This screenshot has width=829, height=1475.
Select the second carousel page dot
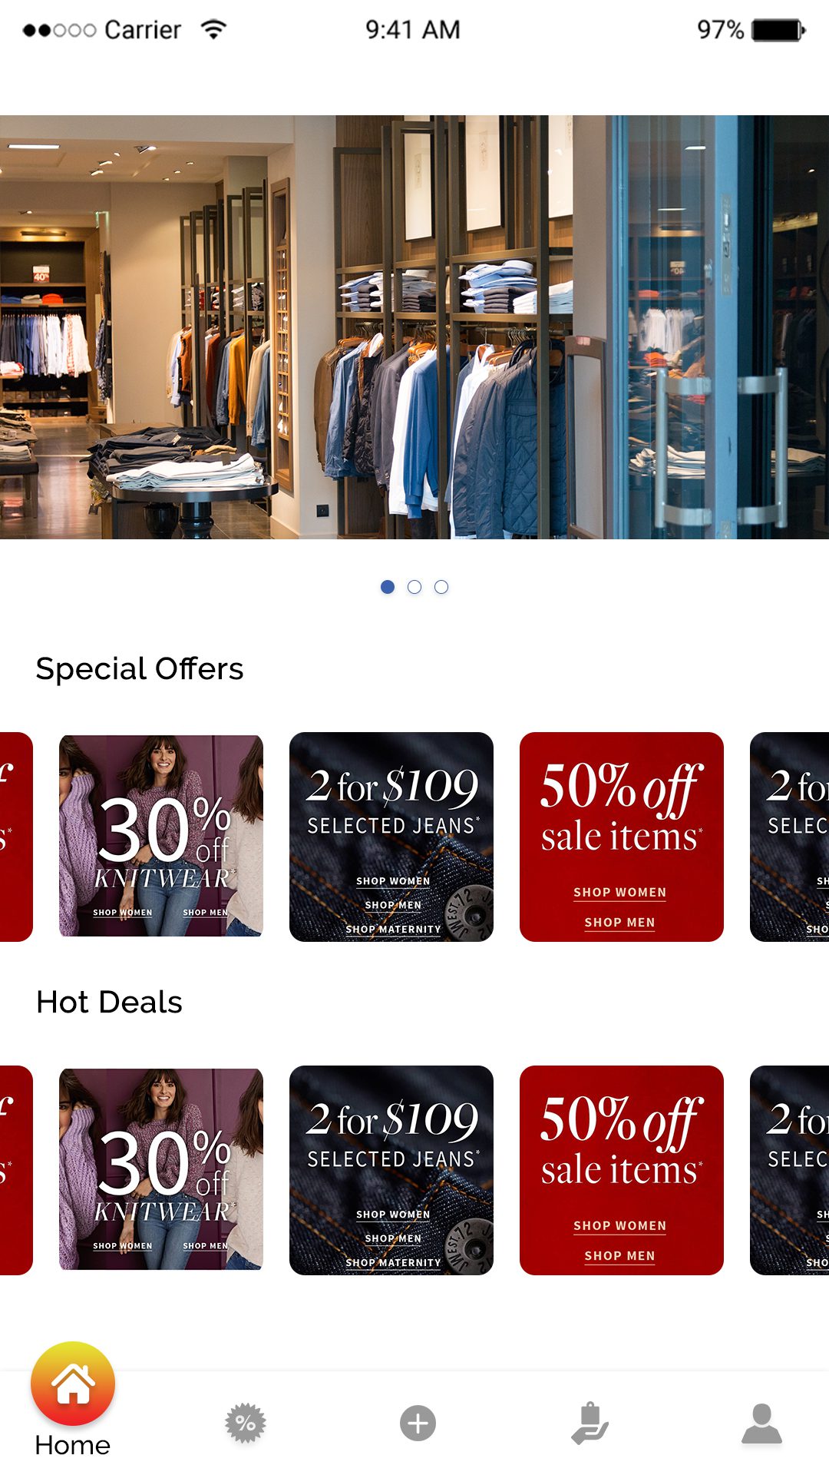pyautogui.click(x=414, y=587)
